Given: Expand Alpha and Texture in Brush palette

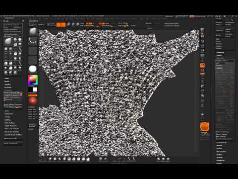Looking at the screenshot, I should click(11, 129).
